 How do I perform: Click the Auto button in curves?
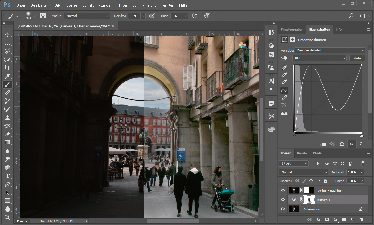click(x=357, y=58)
